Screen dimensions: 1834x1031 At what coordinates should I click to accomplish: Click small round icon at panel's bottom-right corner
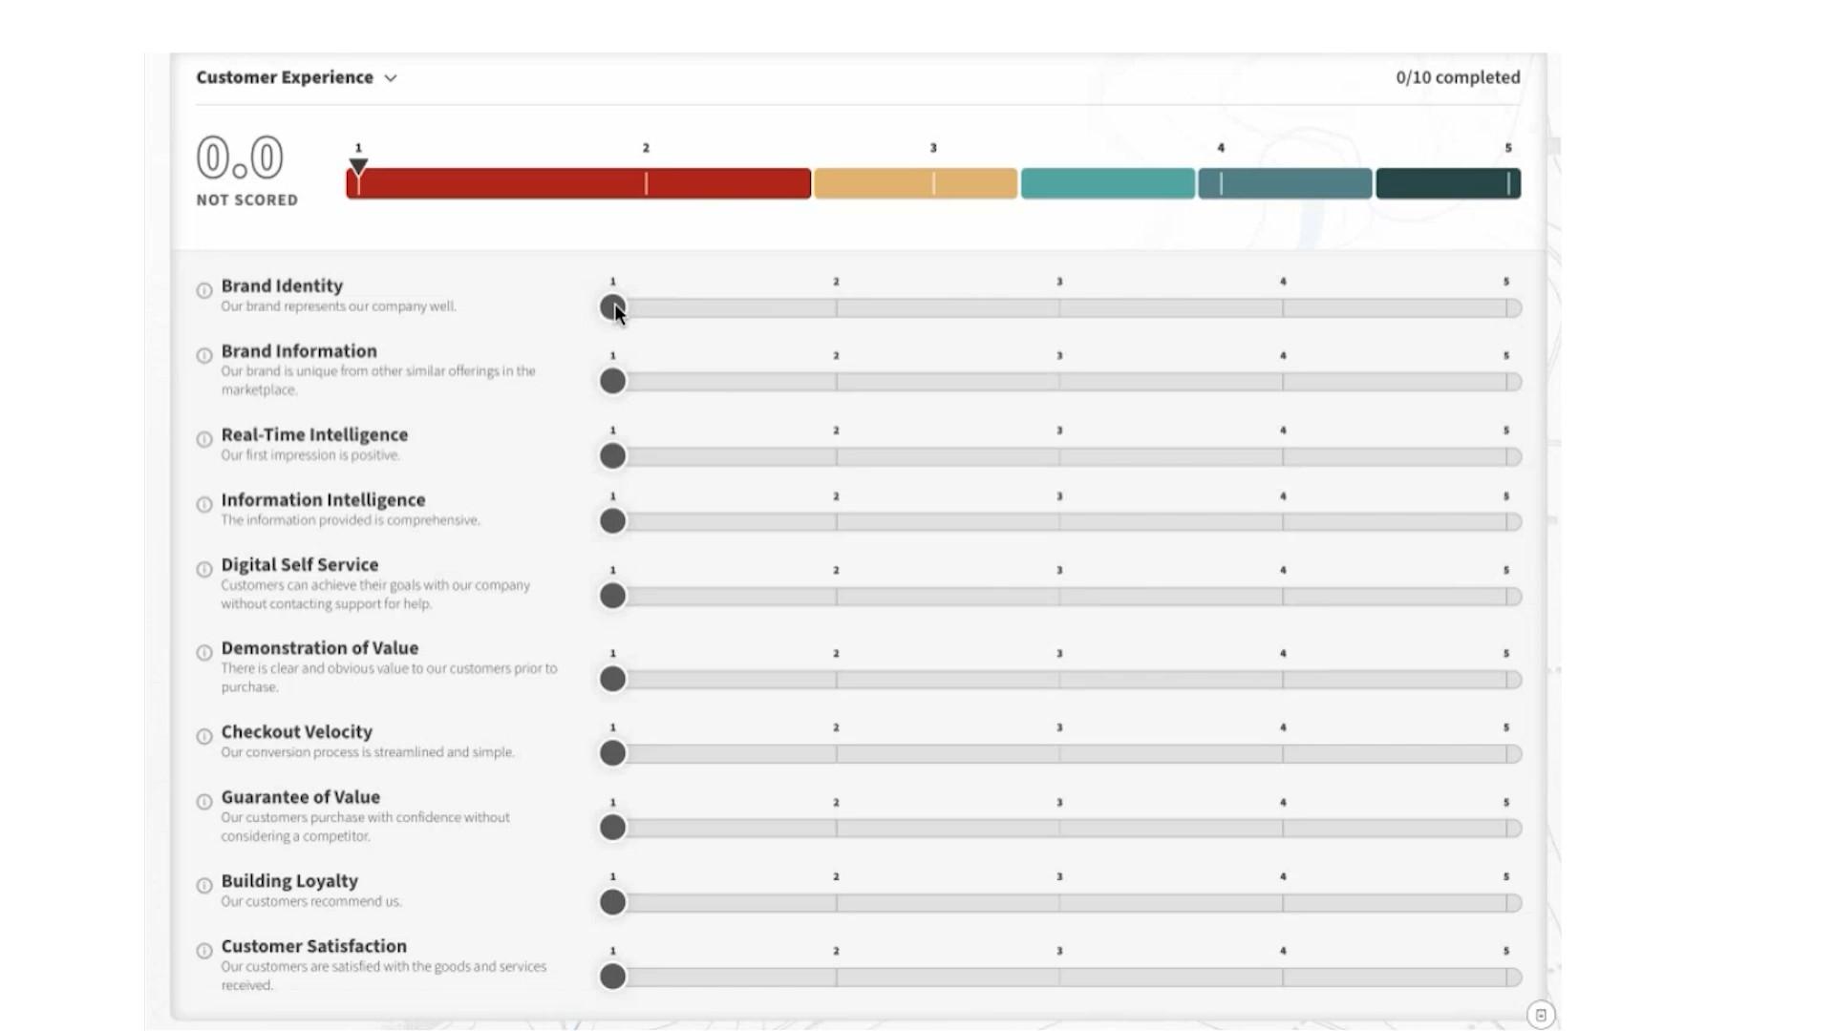pyautogui.click(x=1540, y=1015)
